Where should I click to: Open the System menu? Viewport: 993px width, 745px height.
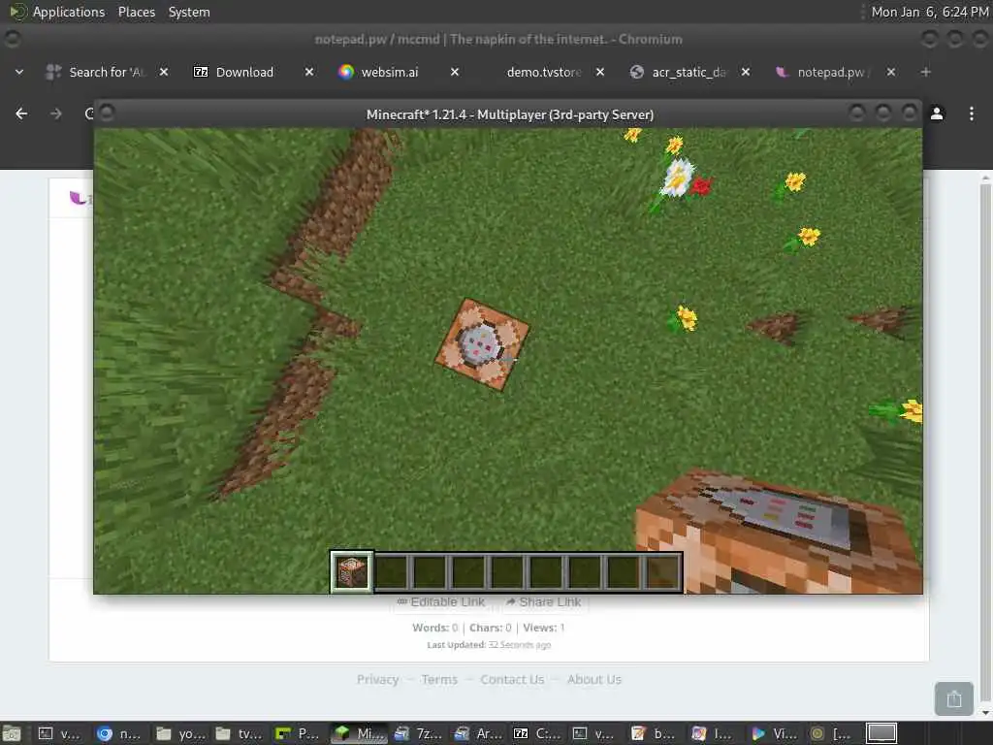pos(189,12)
